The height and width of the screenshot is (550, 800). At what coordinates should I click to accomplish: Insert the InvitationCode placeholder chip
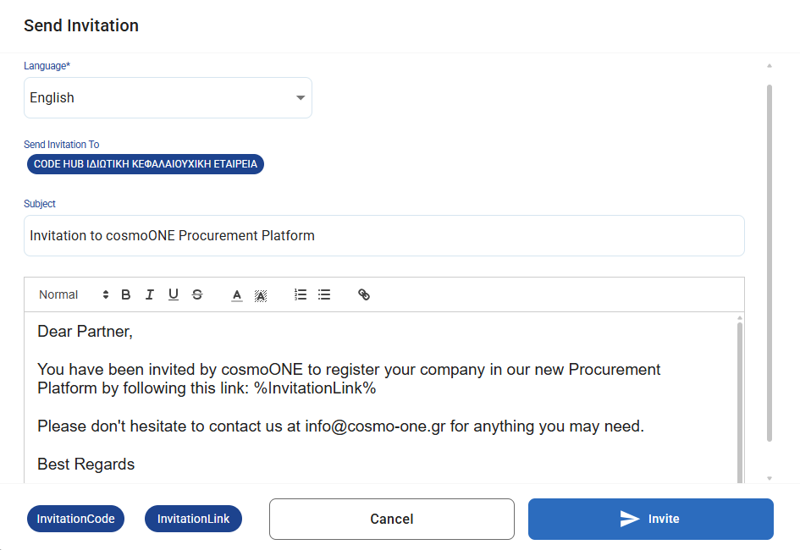[76, 519]
